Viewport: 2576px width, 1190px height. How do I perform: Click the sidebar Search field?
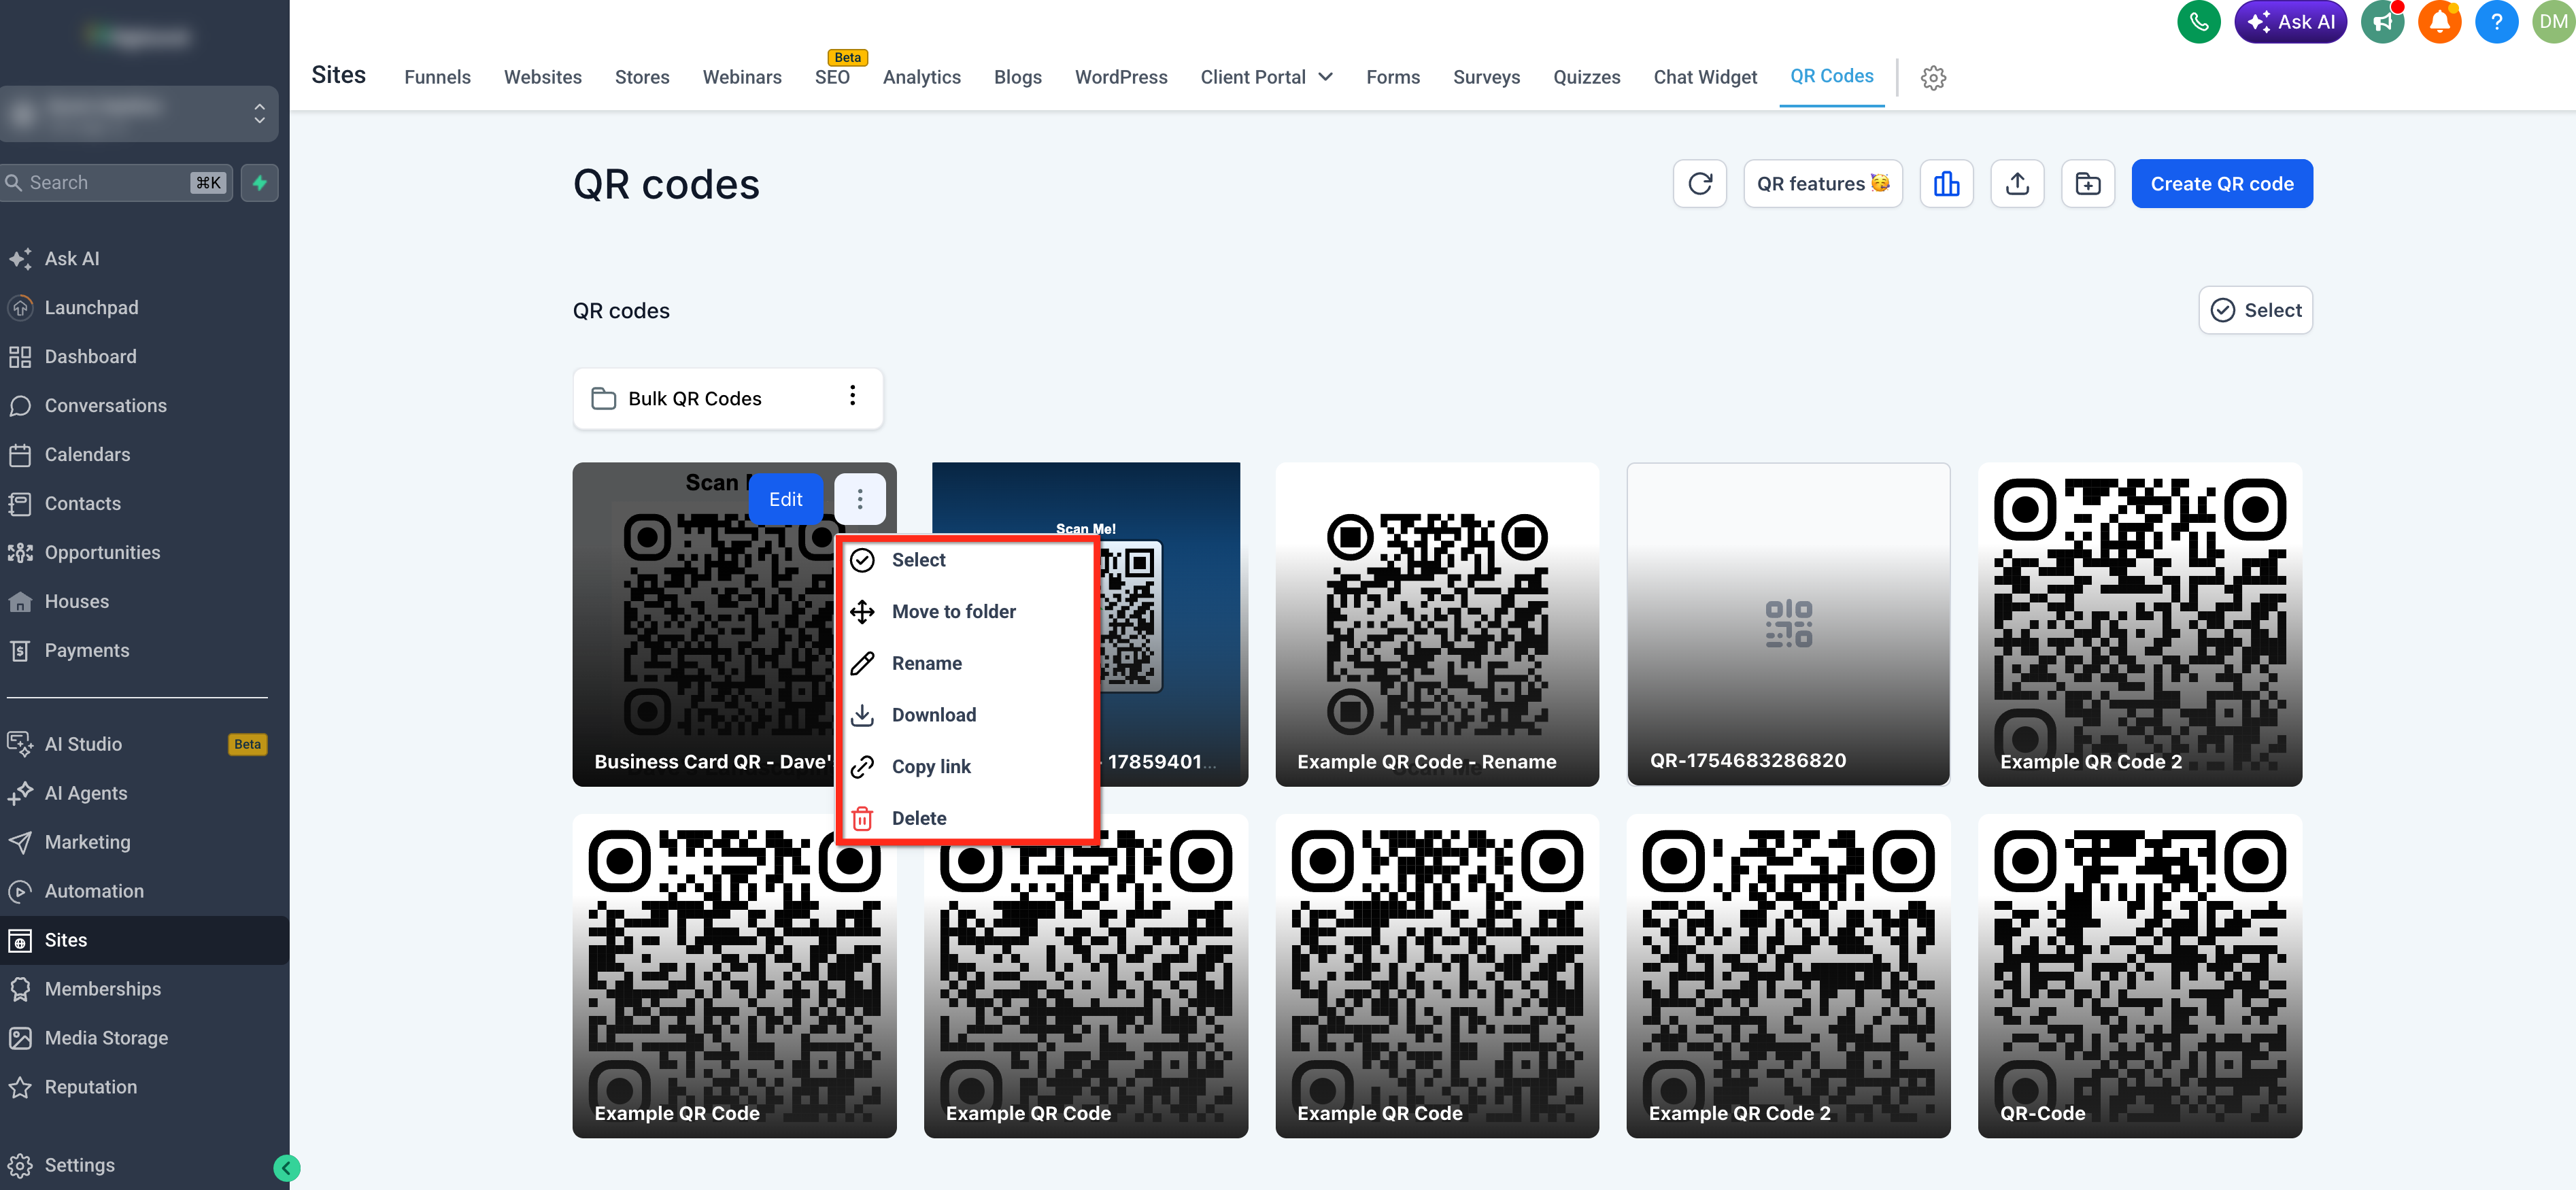click(x=116, y=183)
